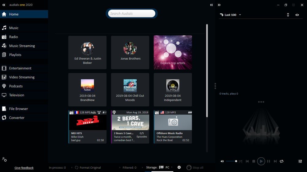Click the three dots above the visualizer
Viewport: 307px width, 172px height.
(x=261, y=102)
